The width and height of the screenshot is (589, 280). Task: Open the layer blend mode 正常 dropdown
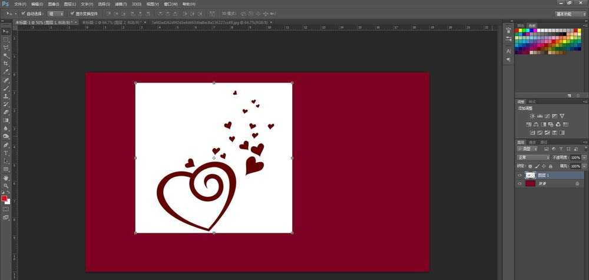(533, 158)
